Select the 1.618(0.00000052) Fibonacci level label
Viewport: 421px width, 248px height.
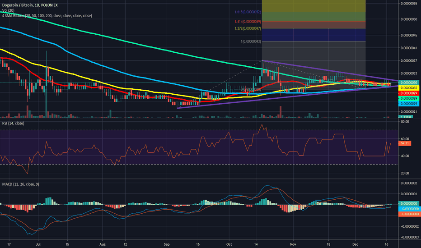pos(248,12)
